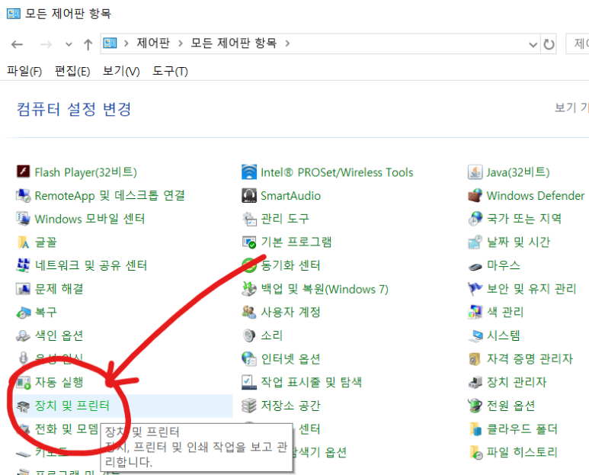Viewport: 589px width, 475px height.
Task: Expand the chevron after 제어판 breadcrumb
Action: pos(181,43)
